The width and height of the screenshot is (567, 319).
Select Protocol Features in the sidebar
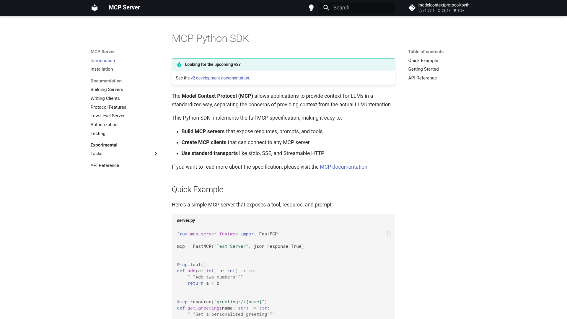point(108,107)
